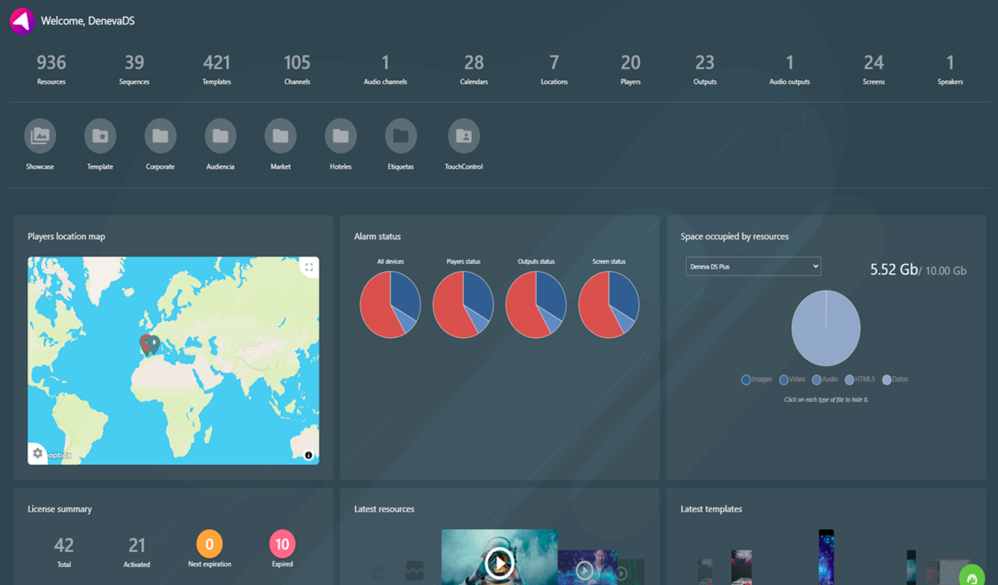Screen dimensions: 998x585
Task: Toggle the Video file type legend
Action: [792, 379]
